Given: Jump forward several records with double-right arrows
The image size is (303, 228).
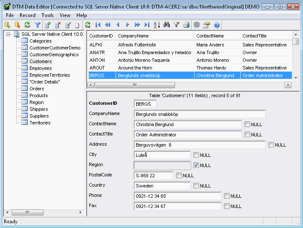Looking at the screenshot, I should 137,25.
